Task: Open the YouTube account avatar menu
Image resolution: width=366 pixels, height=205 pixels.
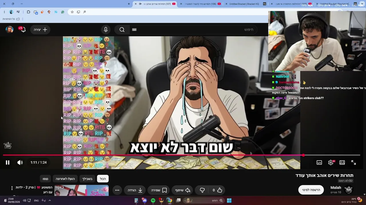Action: (x=9, y=30)
